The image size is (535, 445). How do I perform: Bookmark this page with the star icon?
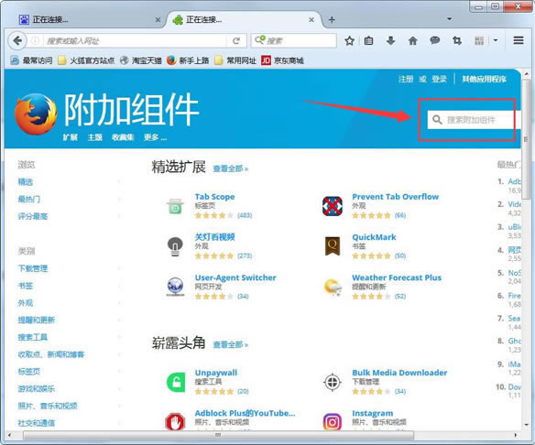[349, 41]
